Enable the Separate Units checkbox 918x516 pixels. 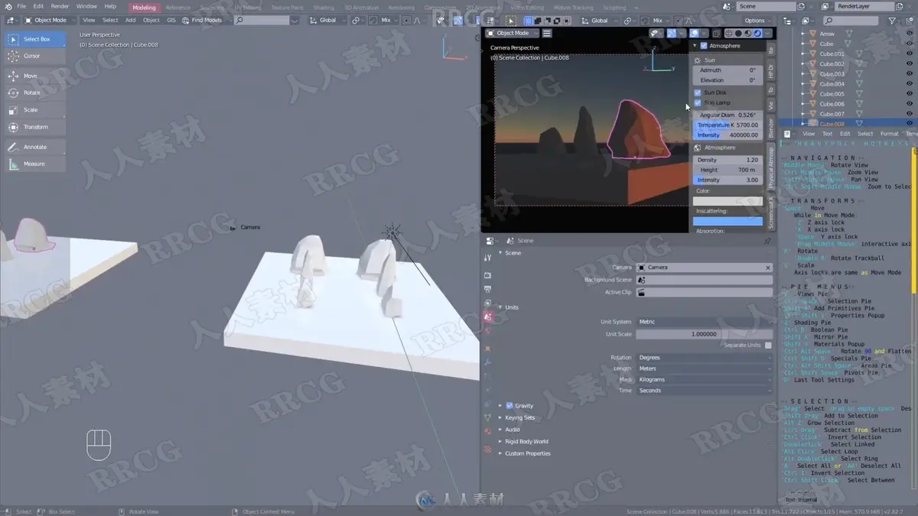click(768, 345)
